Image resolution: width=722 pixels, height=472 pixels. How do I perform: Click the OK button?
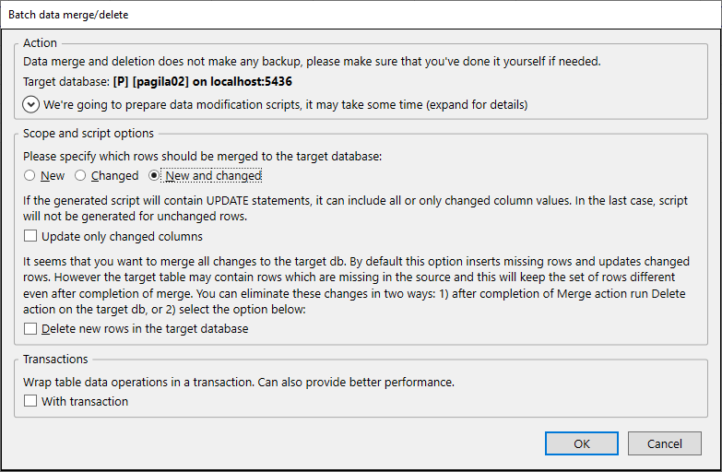tap(581, 443)
